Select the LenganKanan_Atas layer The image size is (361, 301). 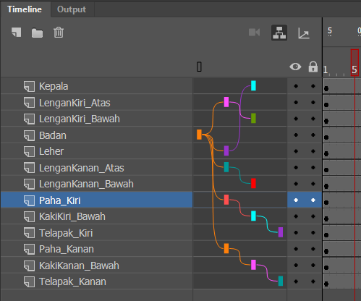pos(96,167)
